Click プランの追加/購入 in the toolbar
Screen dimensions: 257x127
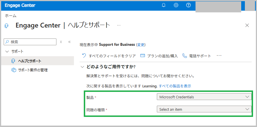coord(159,56)
